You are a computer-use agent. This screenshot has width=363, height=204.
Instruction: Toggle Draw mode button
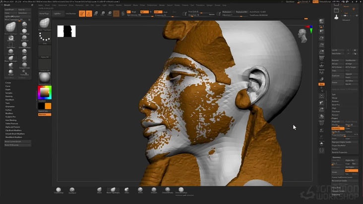click(89, 13)
